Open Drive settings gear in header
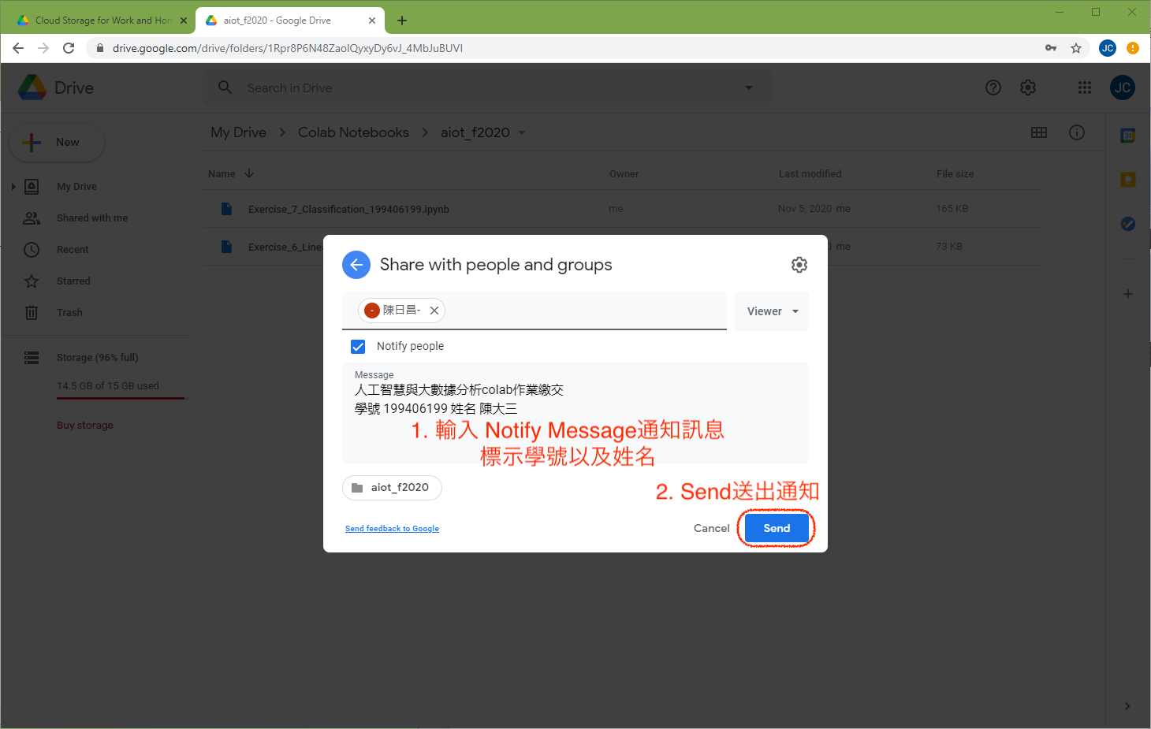 tap(1028, 87)
